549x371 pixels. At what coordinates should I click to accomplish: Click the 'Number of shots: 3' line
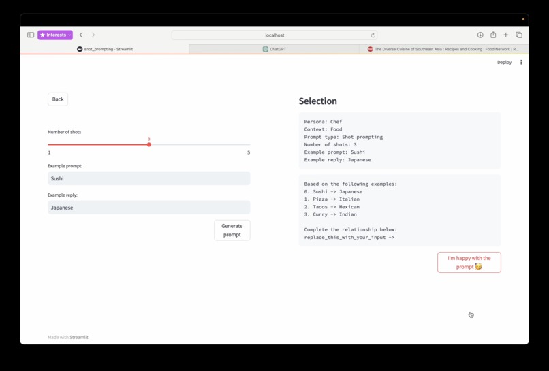pyautogui.click(x=330, y=144)
